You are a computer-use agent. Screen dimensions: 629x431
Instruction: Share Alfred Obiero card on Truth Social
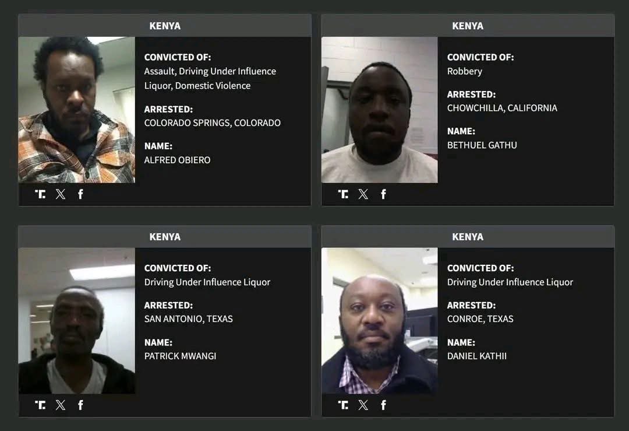[x=40, y=194]
